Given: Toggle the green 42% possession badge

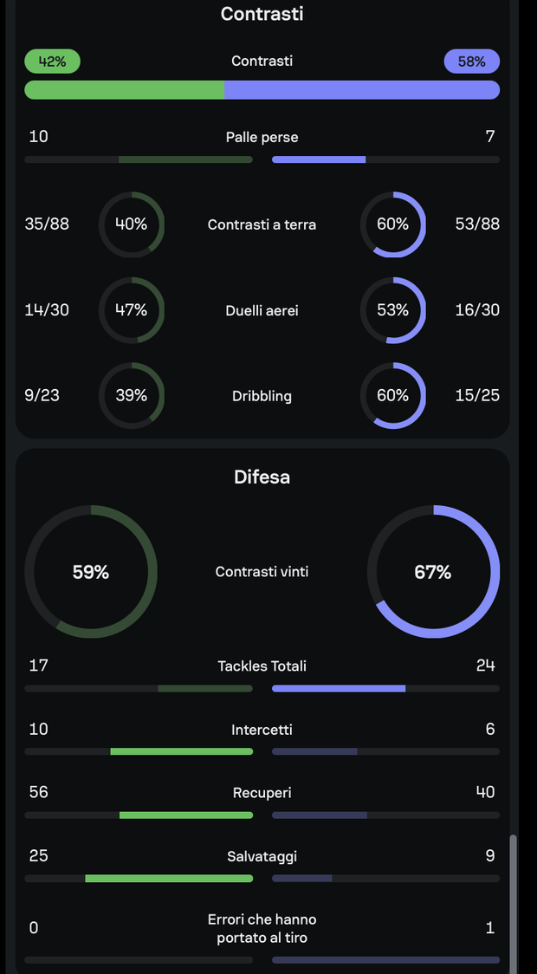Looking at the screenshot, I should click(52, 62).
